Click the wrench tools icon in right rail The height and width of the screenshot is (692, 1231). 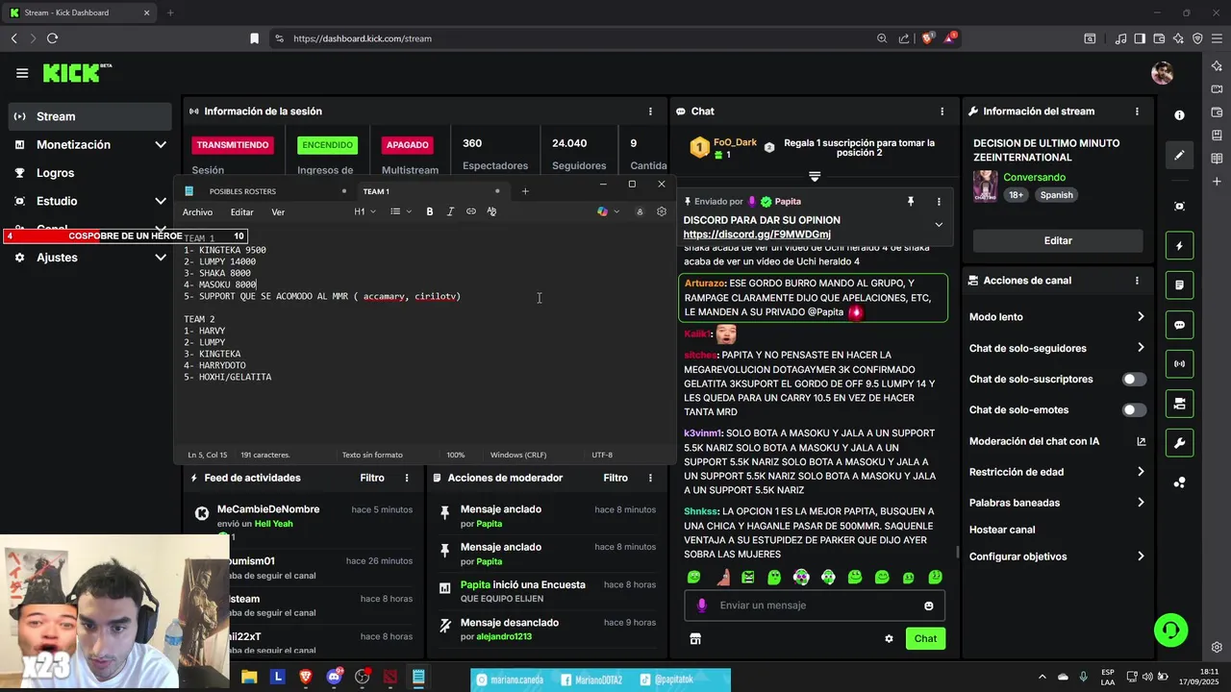1179,443
